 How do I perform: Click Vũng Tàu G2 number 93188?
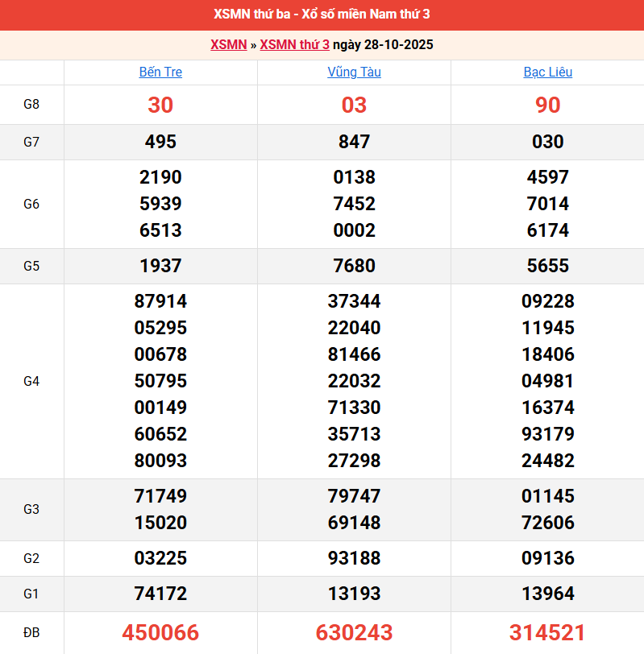tap(354, 558)
